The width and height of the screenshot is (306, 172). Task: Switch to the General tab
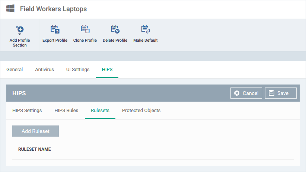(15, 70)
